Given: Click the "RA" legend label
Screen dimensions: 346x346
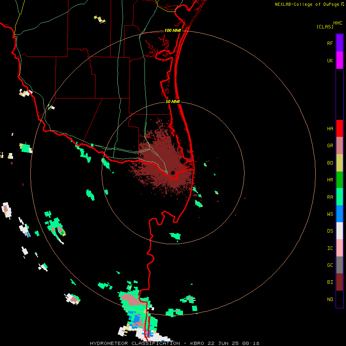Looking at the screenshot, I should click(x=330, y=197).
